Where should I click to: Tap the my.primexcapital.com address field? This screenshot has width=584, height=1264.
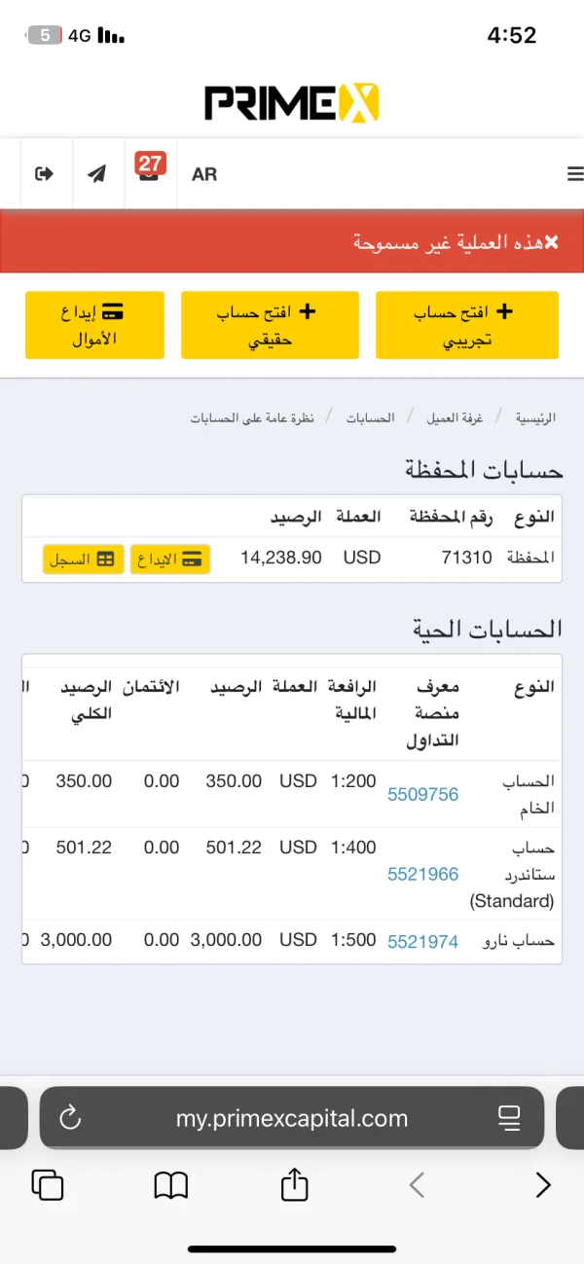point(292,1118)
